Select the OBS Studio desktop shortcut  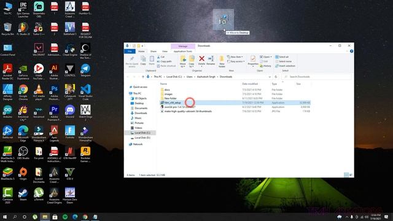[23, 153]
